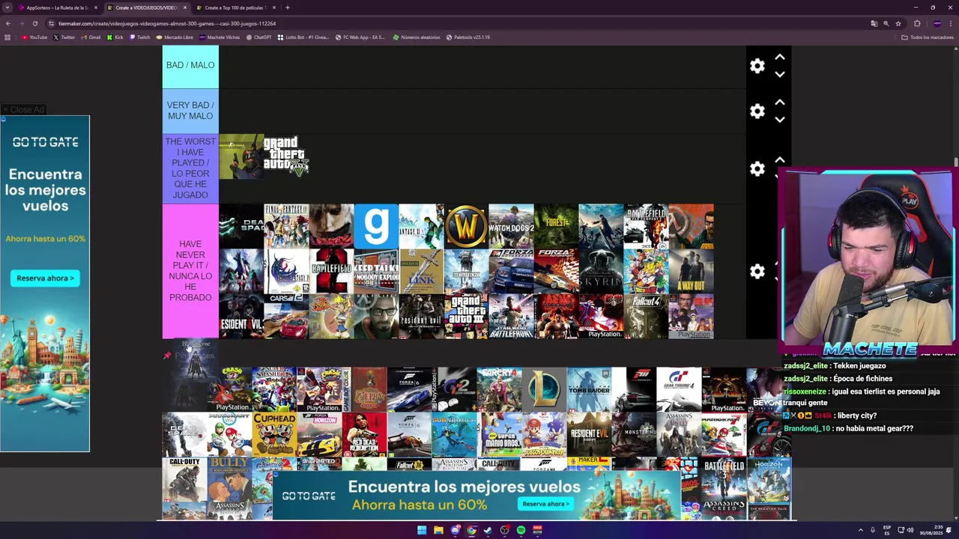Viewport: 959px width, 539px height.
Task: Switch to Create a Top 100 de películas tab
Action: (235, 7)
